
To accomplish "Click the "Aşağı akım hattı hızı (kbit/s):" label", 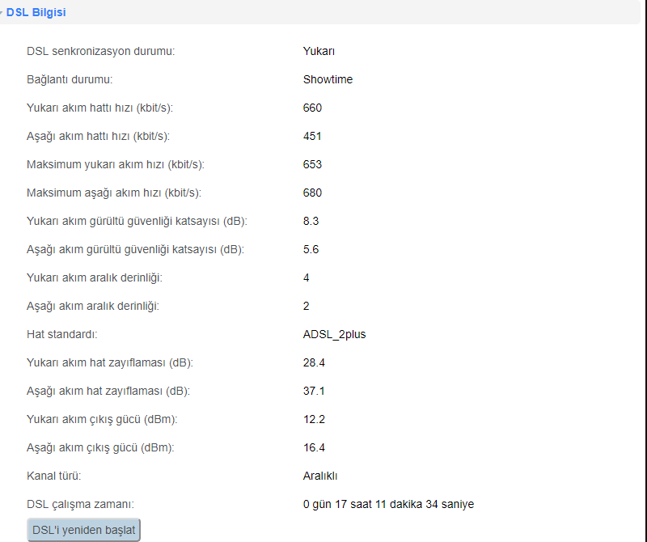I will coord(98,136).
